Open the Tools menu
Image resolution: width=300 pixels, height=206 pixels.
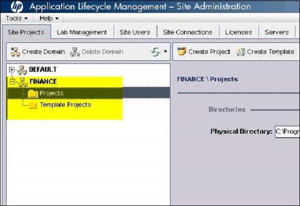17,18
